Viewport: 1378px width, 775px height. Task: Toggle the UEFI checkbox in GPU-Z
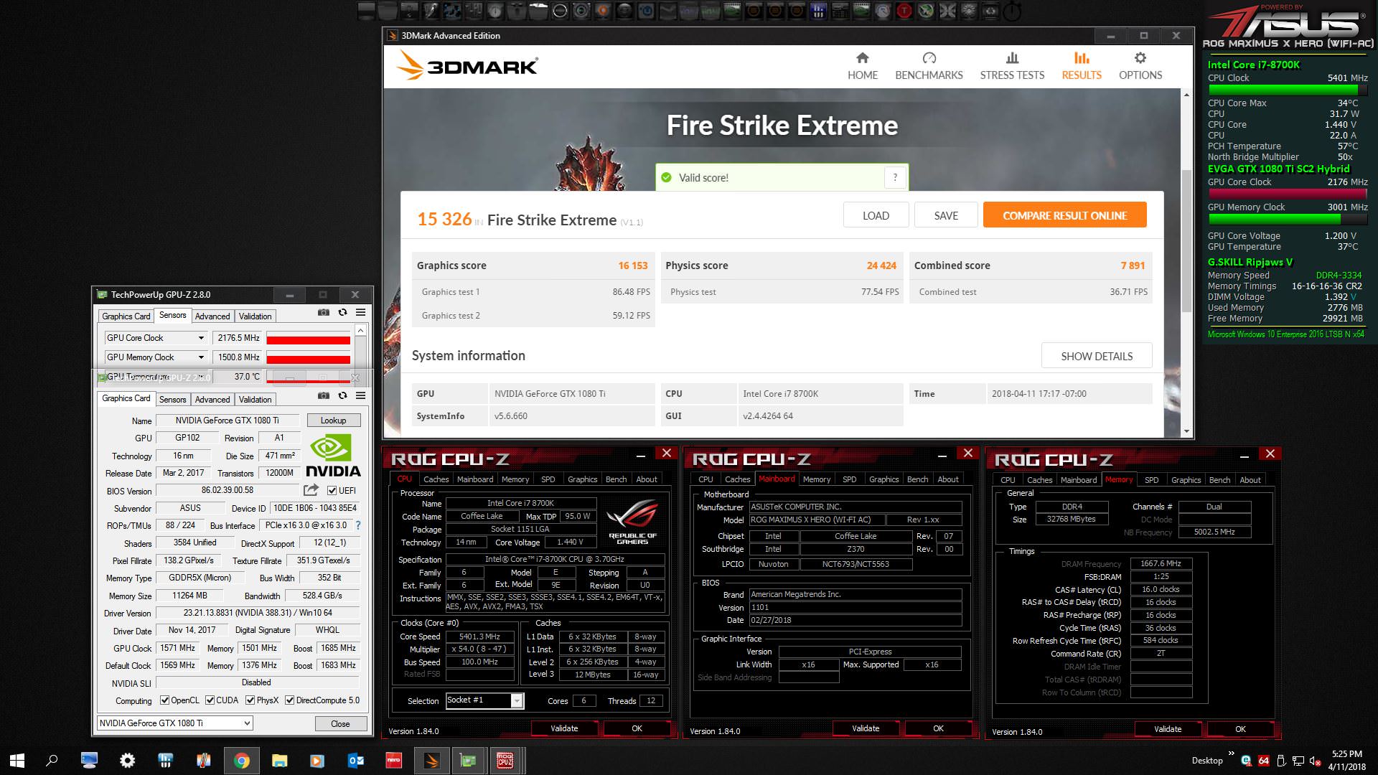tap(332, 491)
